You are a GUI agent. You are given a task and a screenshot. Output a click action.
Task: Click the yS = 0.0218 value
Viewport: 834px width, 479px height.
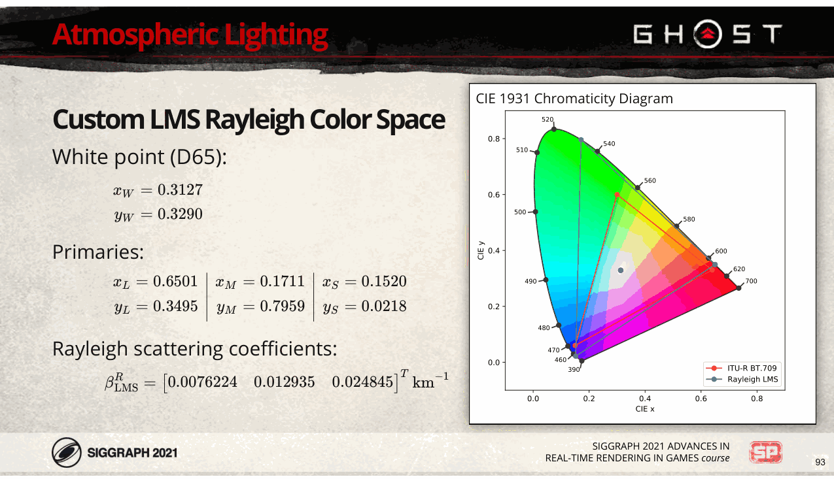(x=364, y=305)
